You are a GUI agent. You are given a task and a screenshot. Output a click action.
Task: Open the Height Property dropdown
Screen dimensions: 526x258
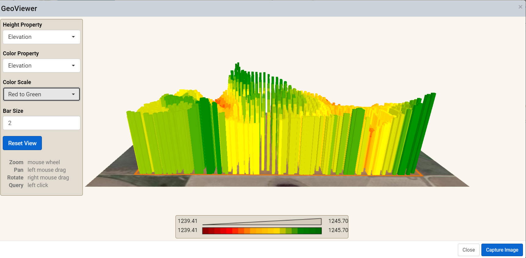pos(42,37)
